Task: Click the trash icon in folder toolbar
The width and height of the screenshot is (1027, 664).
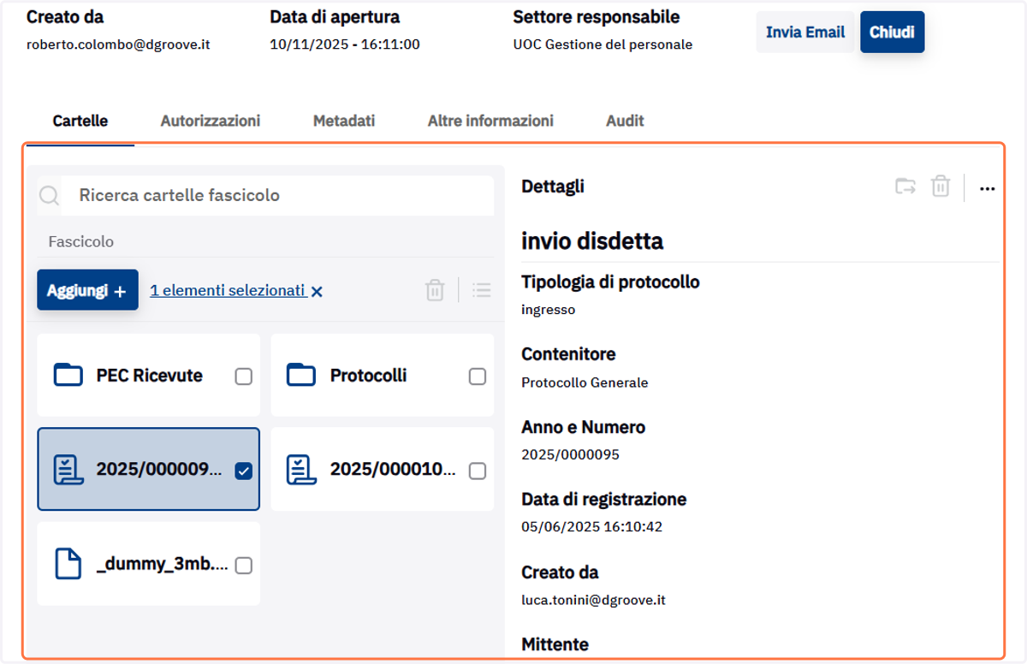Action: tap(435, 290)
